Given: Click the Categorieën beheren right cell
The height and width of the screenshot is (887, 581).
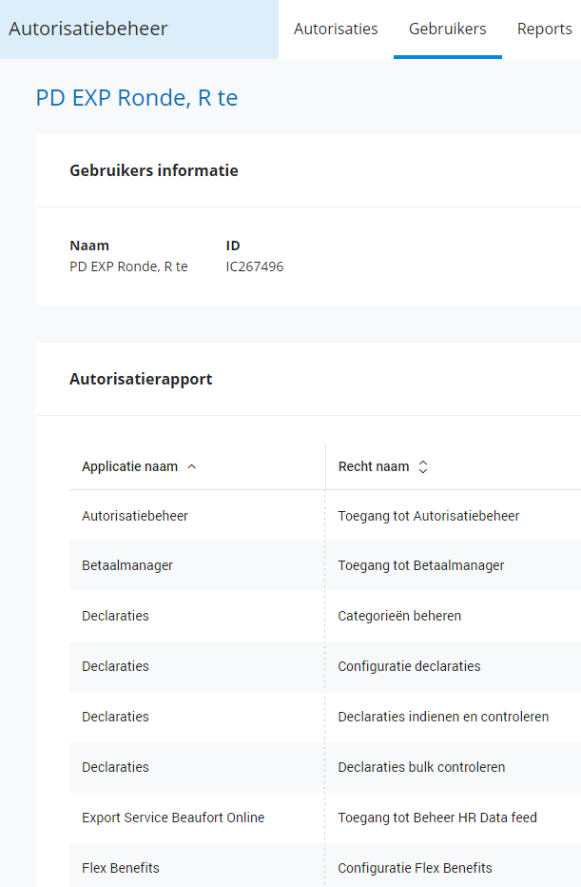Looking at the screenshot, I should [399, 616].
